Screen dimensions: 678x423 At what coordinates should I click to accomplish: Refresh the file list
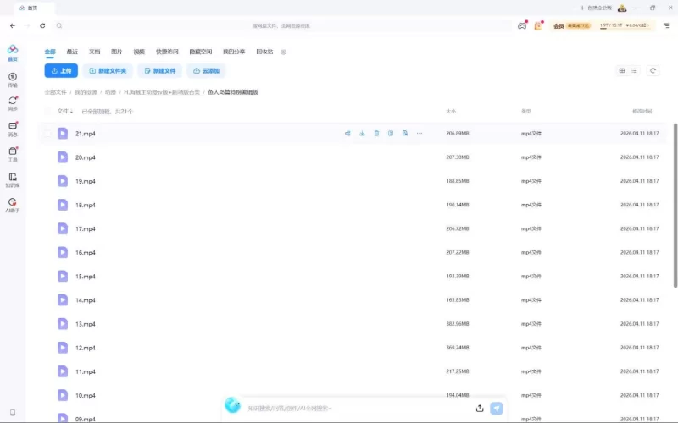653,70
